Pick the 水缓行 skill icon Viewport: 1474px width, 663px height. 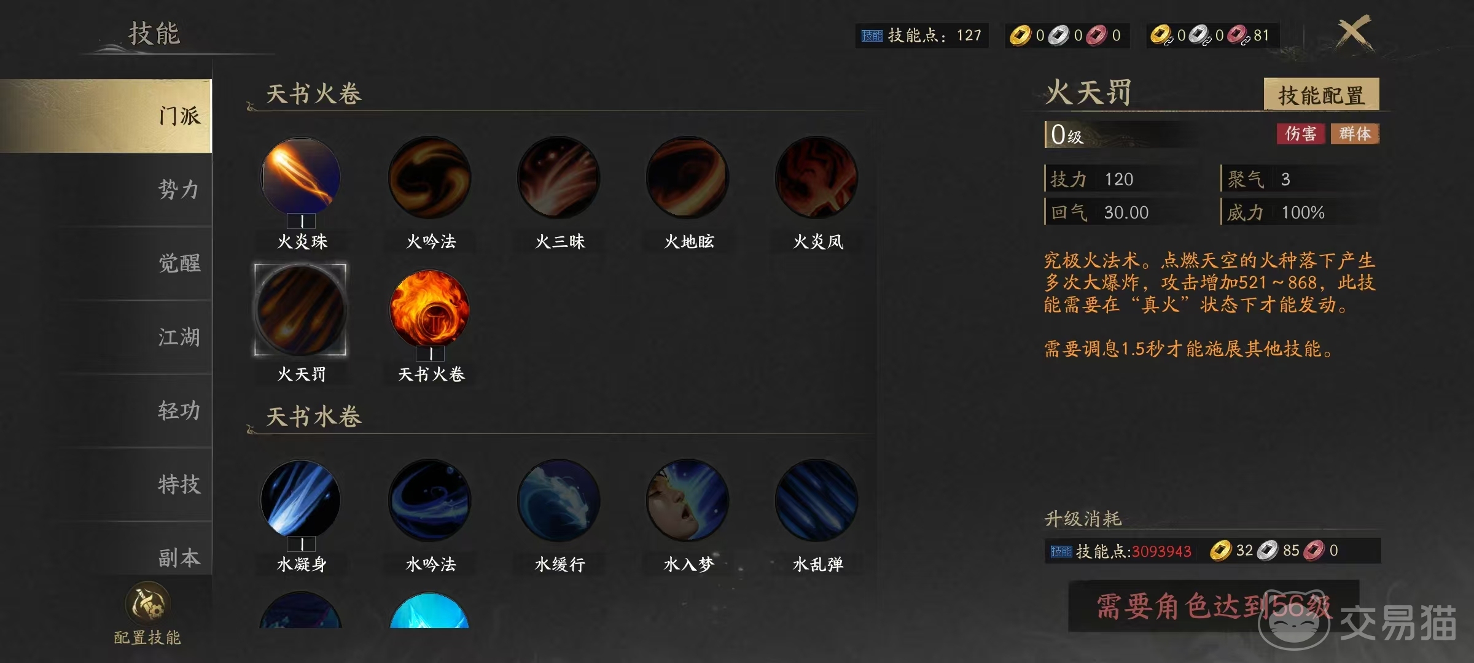click(559, 500)
